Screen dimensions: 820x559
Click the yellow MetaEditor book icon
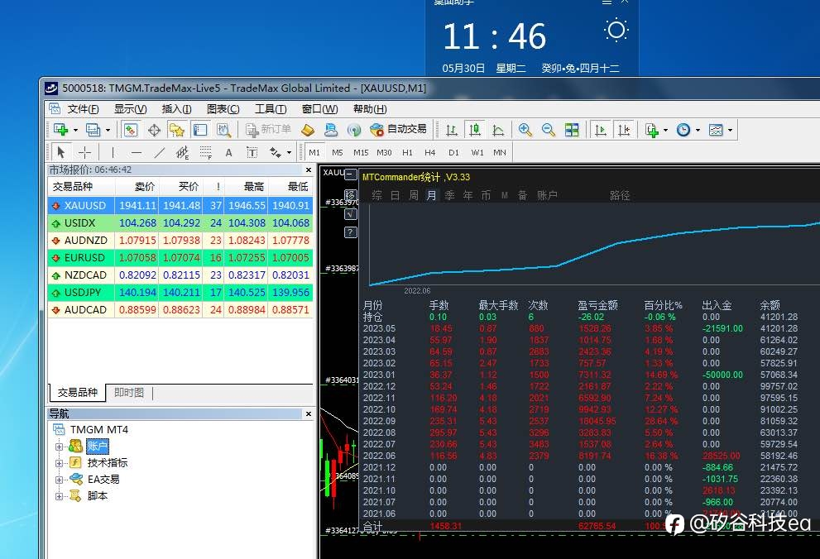[x=308, y=130]
